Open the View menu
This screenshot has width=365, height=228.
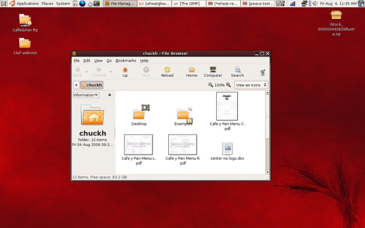[x=99, y=61]
